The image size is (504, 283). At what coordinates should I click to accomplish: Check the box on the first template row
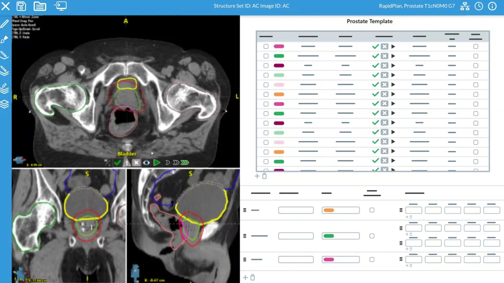266,46
